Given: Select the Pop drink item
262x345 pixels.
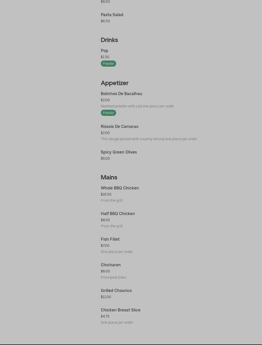Looking at the screenshot, I should point(104,51).
